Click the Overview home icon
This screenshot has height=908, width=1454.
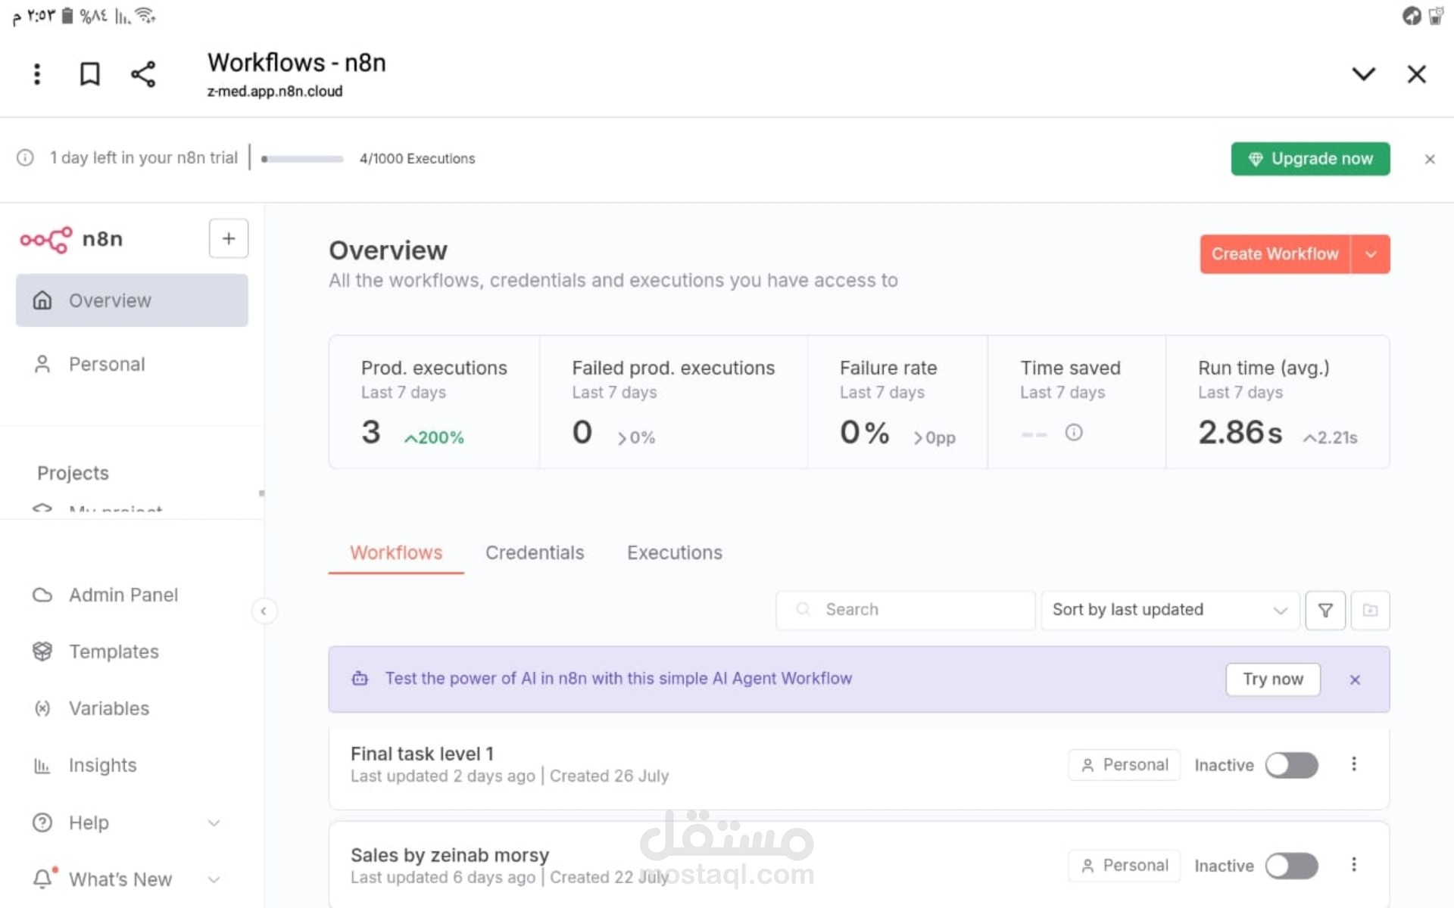click(42, 300)
